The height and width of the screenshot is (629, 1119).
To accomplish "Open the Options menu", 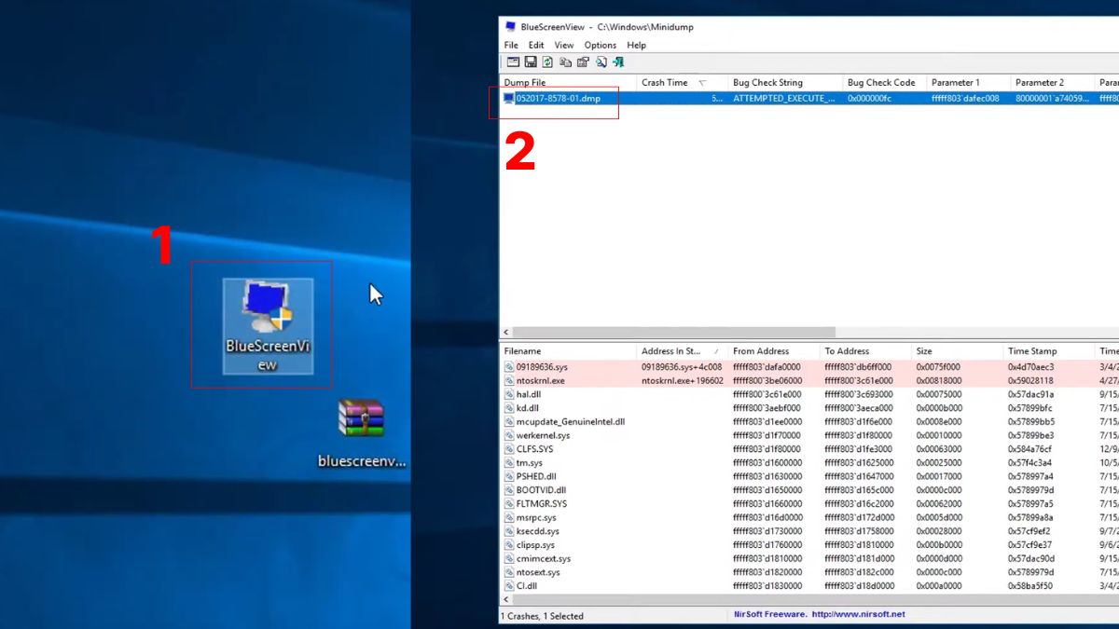I will click(601, 45).
